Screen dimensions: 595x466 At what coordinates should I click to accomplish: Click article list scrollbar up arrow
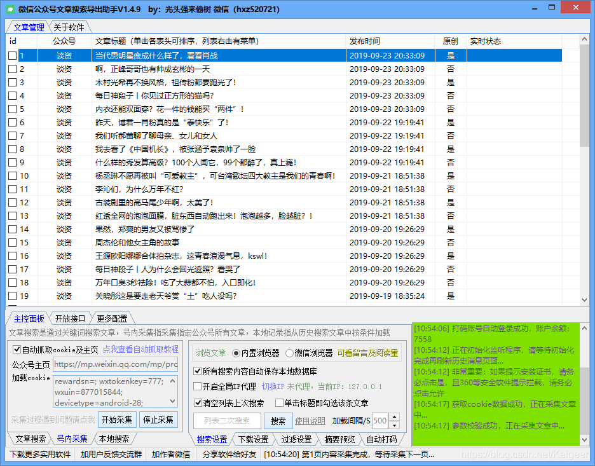(x=584, y=39)
